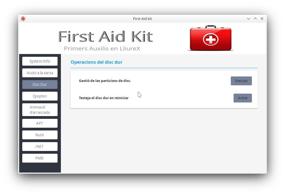Click Executa for disk partition management
This screenshot has width=285, height=195.
pos(241,81)
